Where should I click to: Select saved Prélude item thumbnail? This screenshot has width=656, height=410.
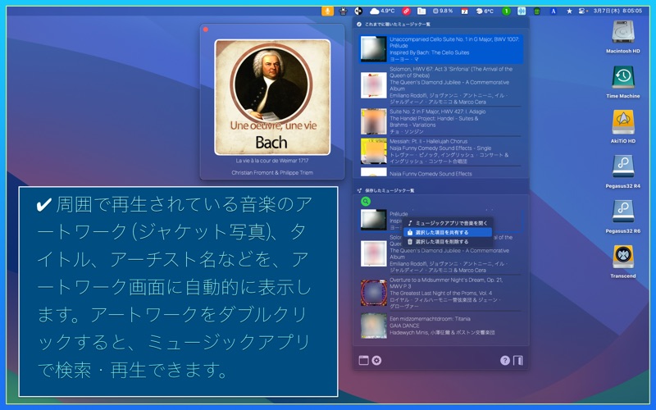tap(374, 220)
